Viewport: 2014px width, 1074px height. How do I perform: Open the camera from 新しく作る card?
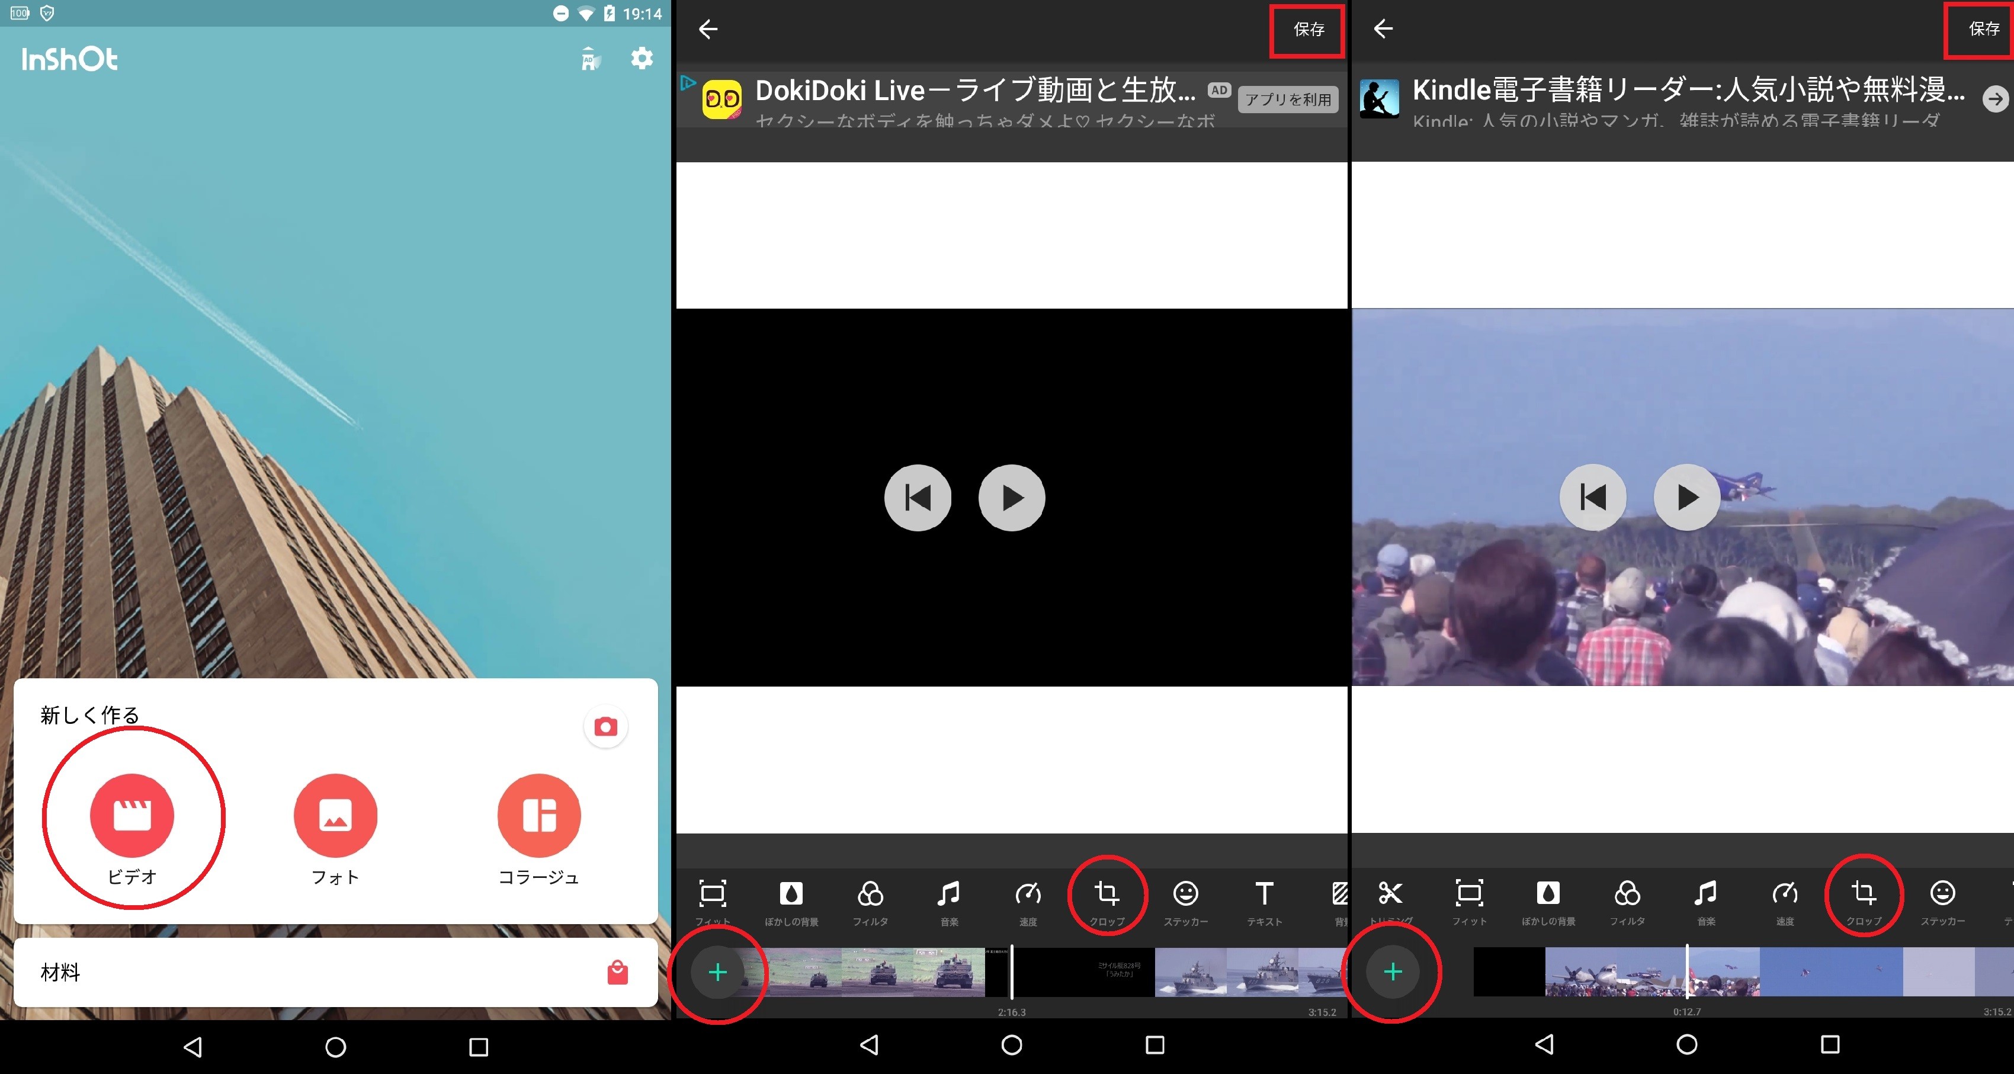(x=605, y=727)
